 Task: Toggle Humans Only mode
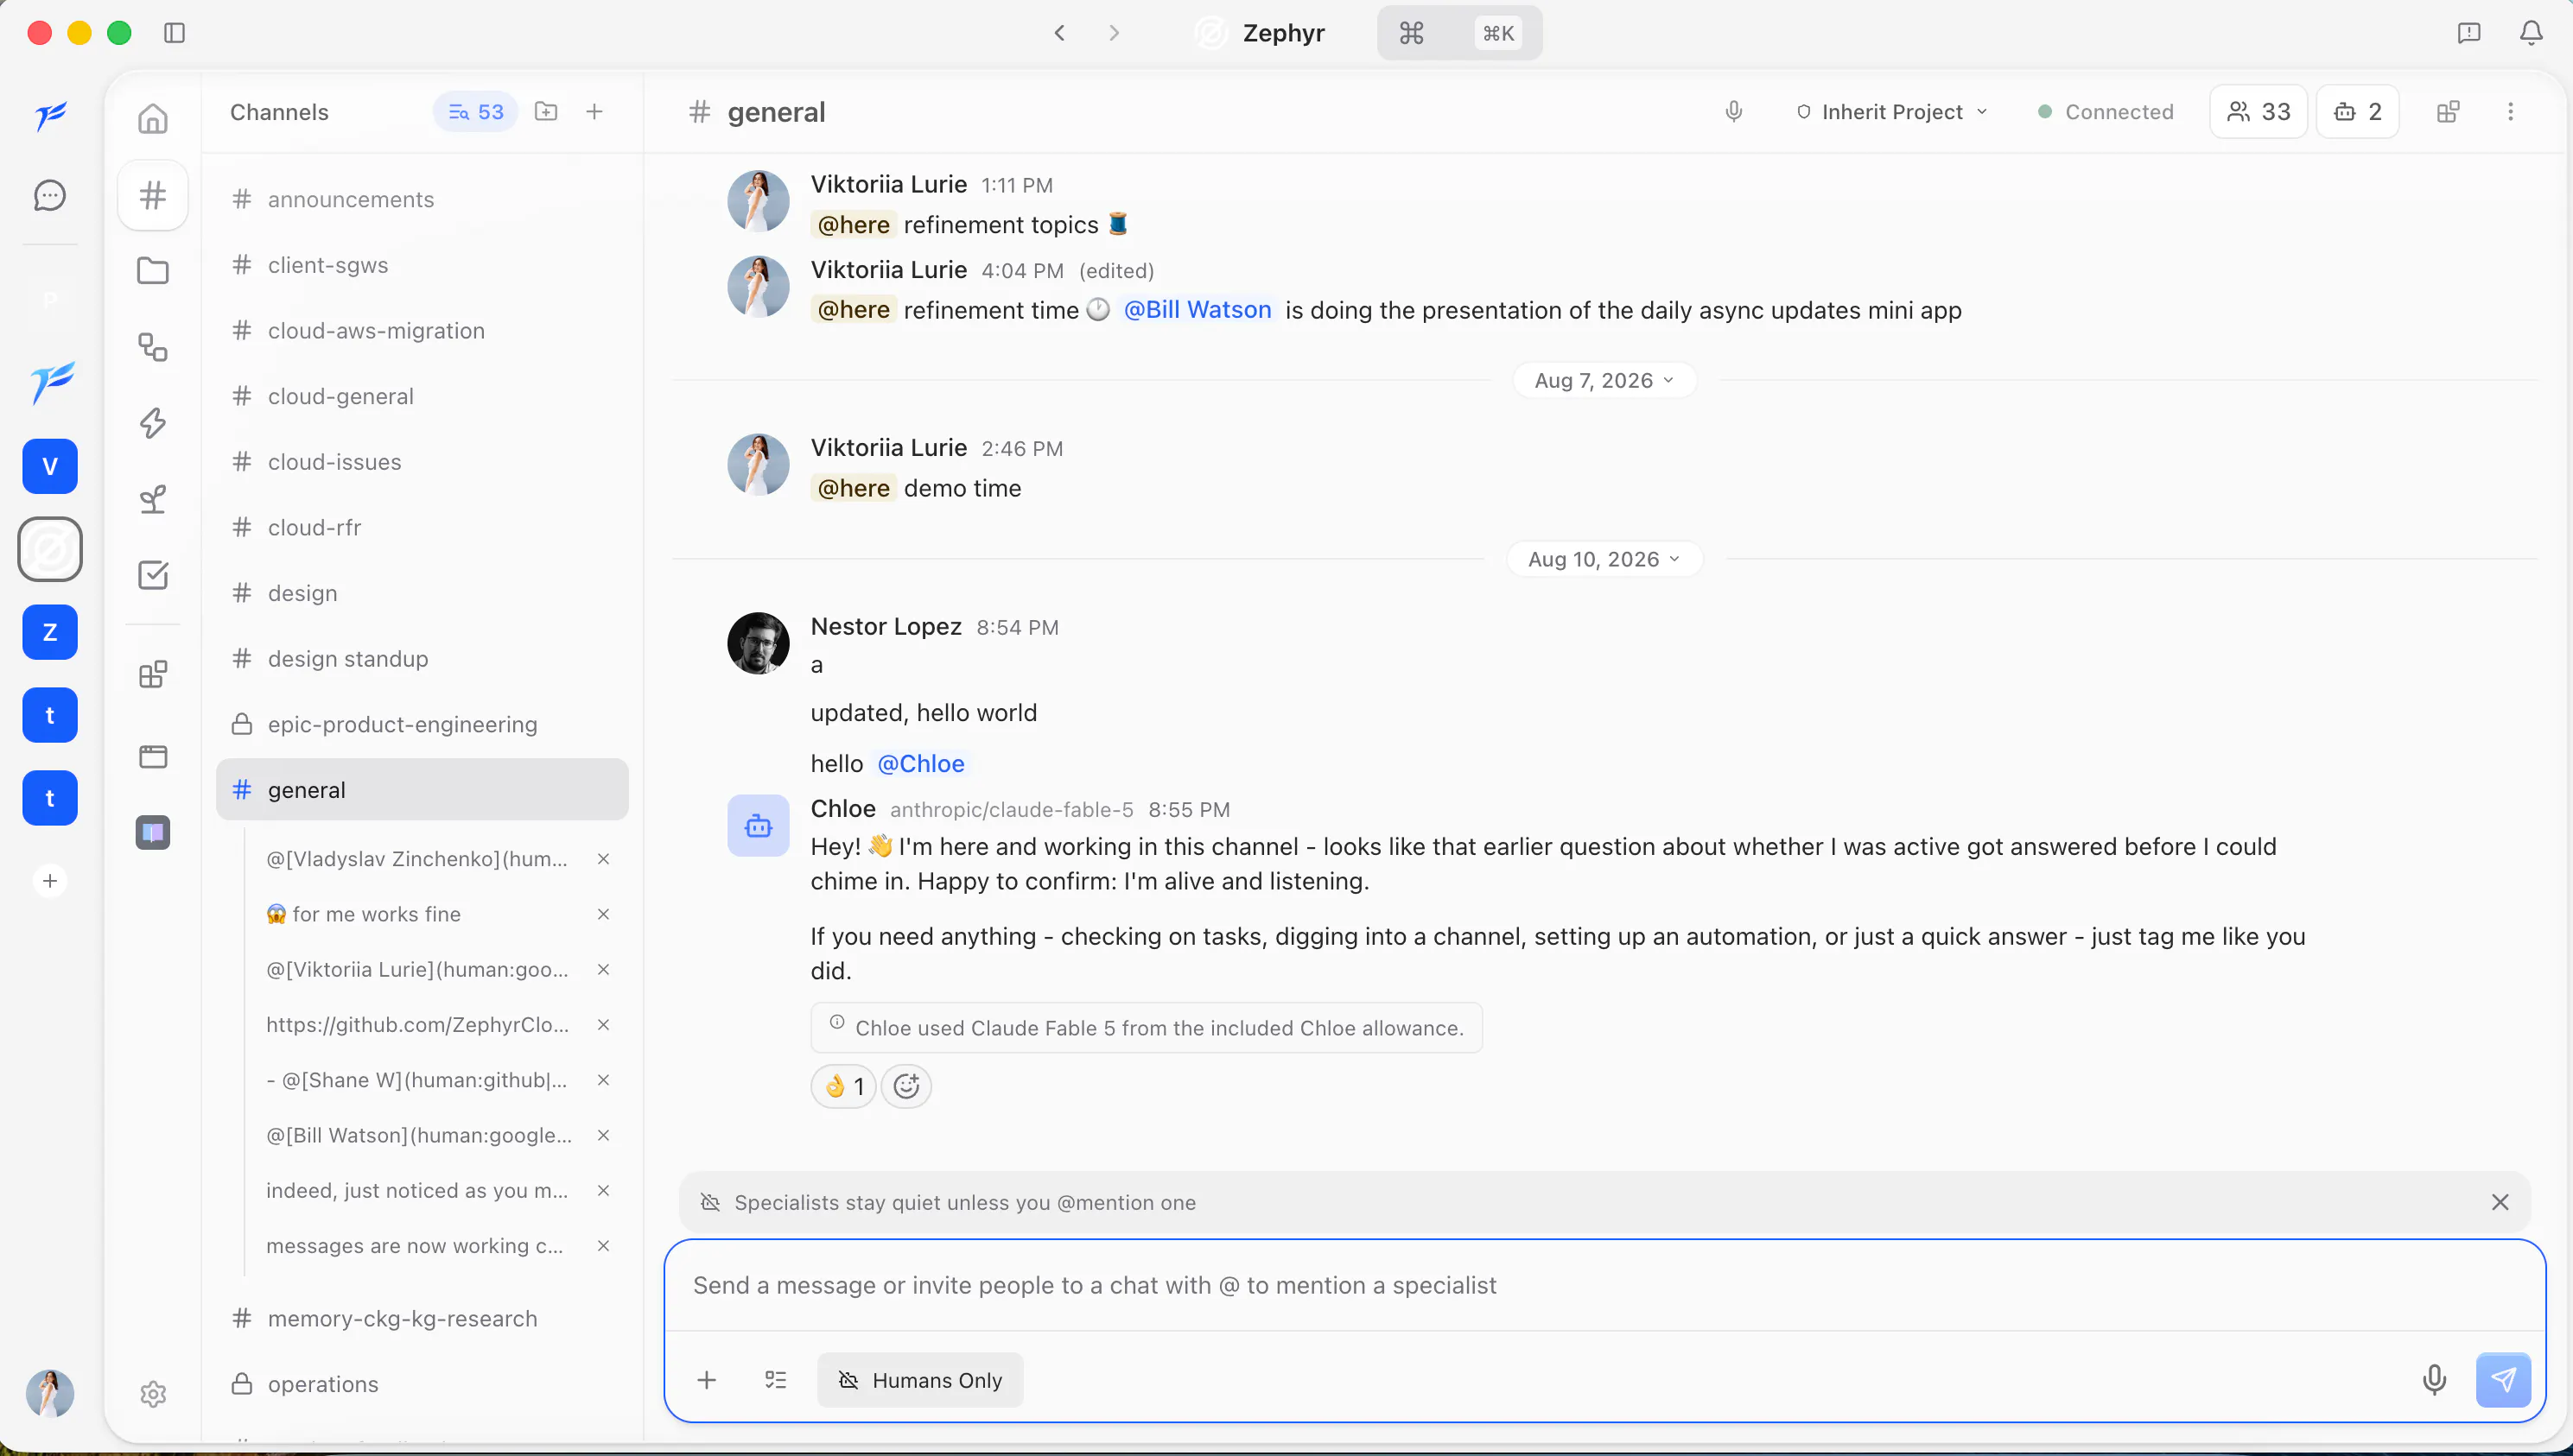[x=920, y=1380]
